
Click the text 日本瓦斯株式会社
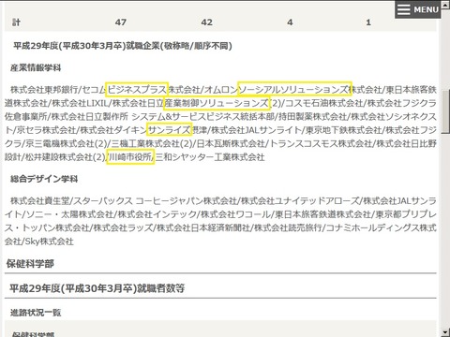click(231, 143)
